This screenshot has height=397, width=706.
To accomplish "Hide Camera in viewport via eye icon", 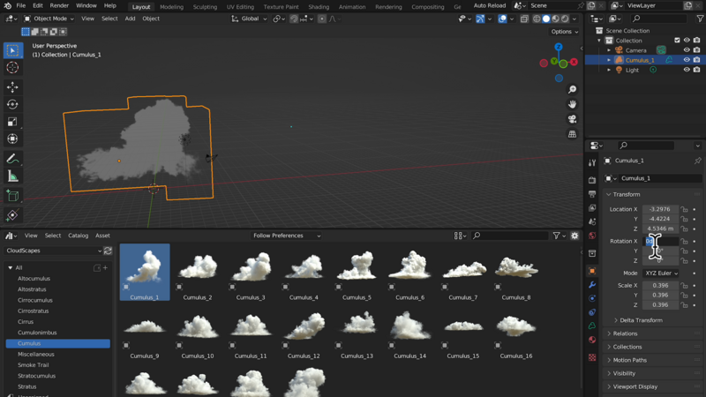I will point(687,50).
